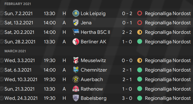Toggle the checkmark beside Sat, 20.2.2021
193x104 pixels.
2,32
